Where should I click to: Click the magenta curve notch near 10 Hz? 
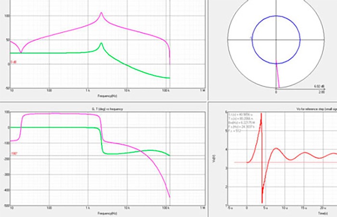tap(20, 52)
